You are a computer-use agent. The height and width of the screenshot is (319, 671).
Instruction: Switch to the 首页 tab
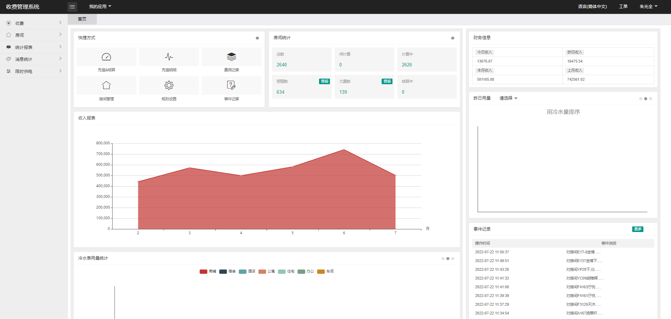[82, 19]
